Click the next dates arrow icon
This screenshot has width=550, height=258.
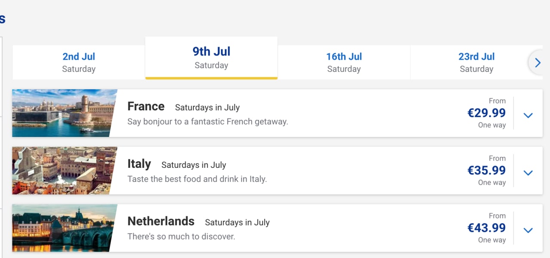click(x=537, y=63)
